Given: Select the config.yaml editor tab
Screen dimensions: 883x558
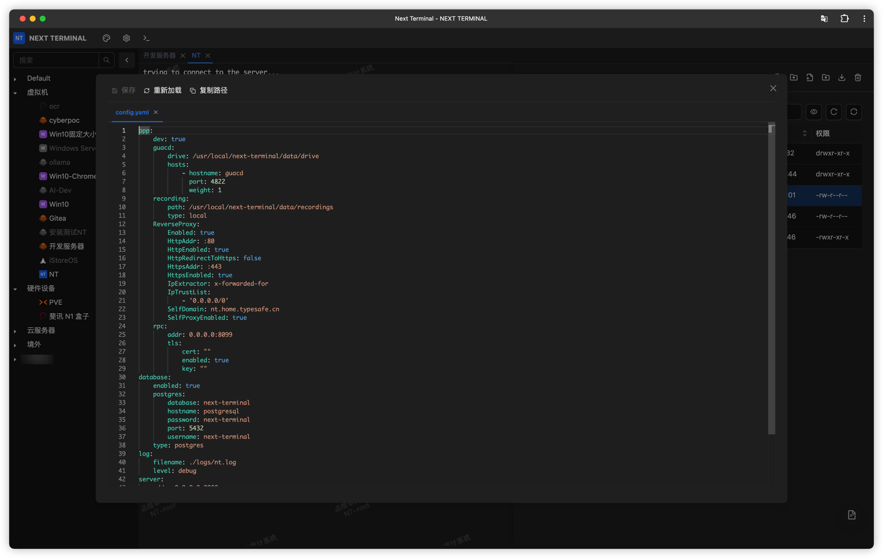Looking at the screenshot, I should tap(132, 112).
